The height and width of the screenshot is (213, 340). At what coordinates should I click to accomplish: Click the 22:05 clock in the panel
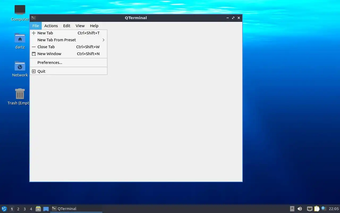[334, 209]
